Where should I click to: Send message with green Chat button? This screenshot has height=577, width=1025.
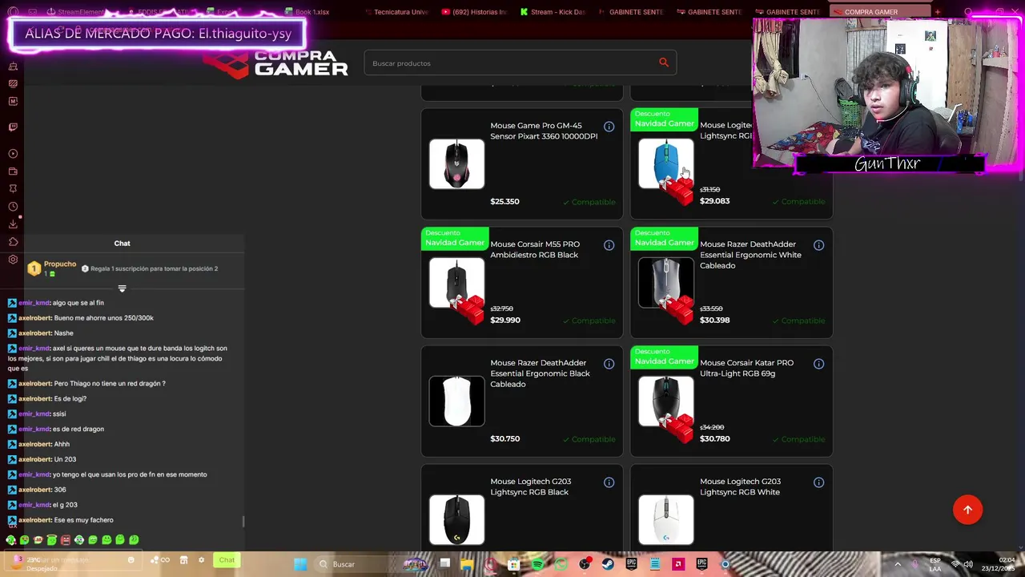coord(227,560)
